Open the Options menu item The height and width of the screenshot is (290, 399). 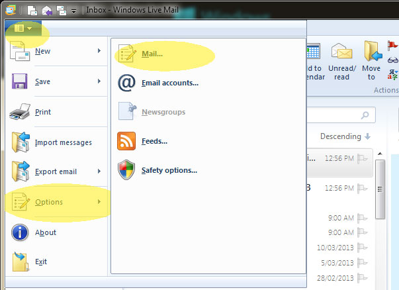coord(56,202)
